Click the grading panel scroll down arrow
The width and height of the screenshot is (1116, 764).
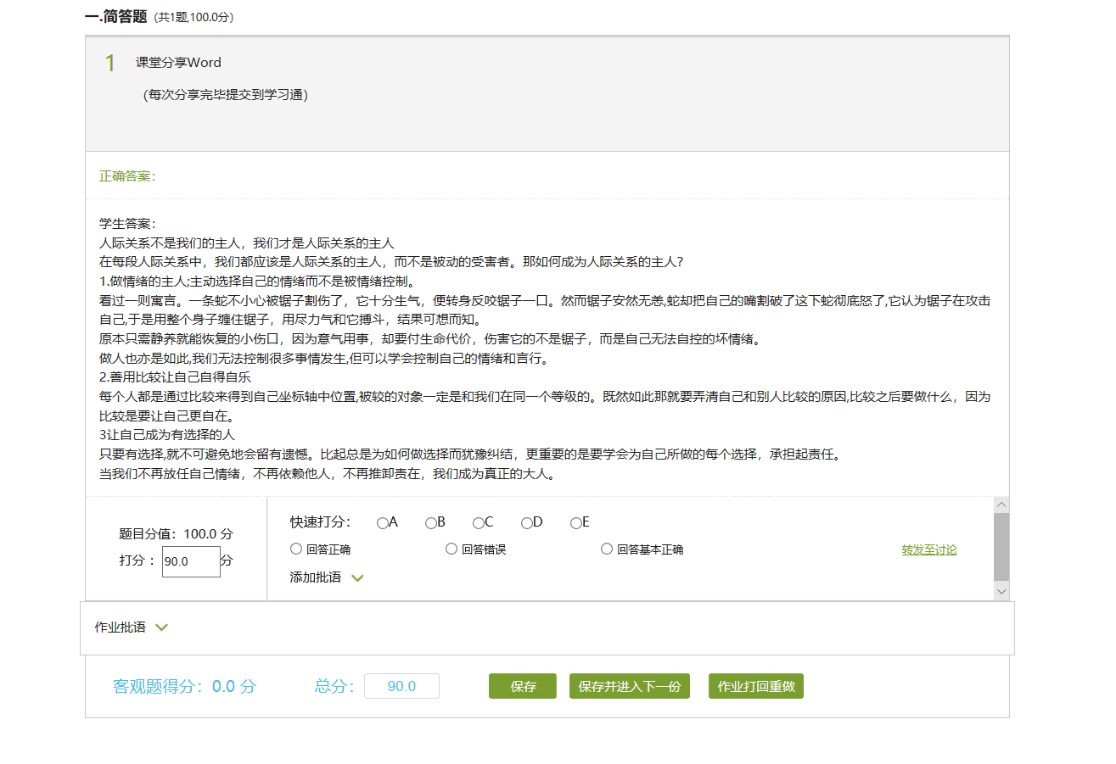1001,592
